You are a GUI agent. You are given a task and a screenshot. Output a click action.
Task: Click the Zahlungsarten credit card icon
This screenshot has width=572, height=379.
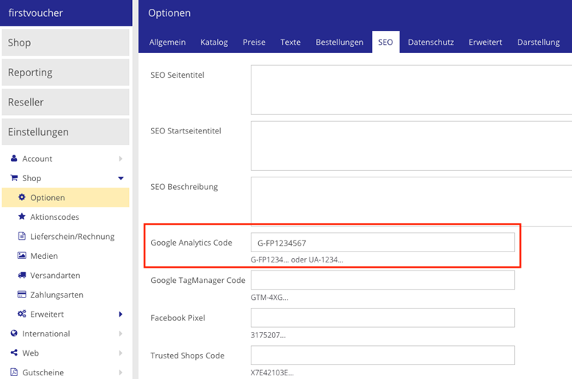22,295
